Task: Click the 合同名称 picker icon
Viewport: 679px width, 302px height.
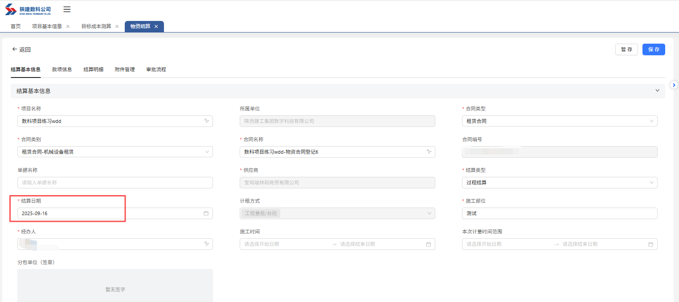Action: point(429,152)
